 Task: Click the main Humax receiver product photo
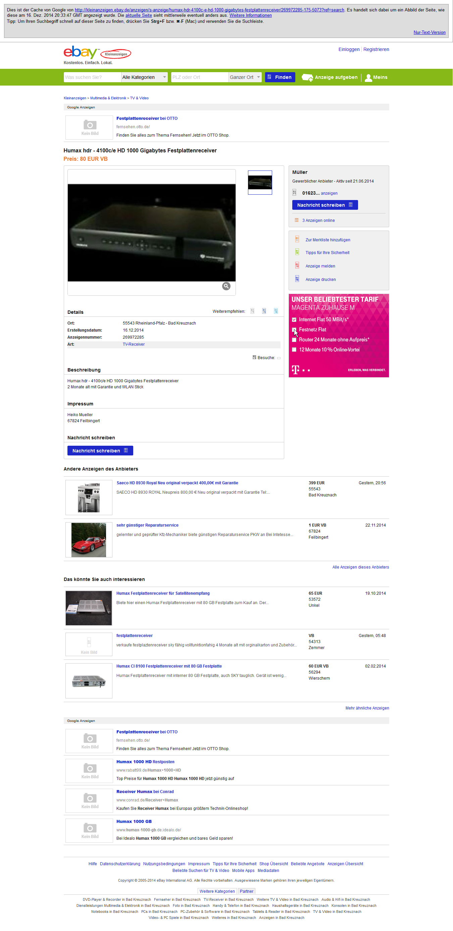tap(152, 232)
